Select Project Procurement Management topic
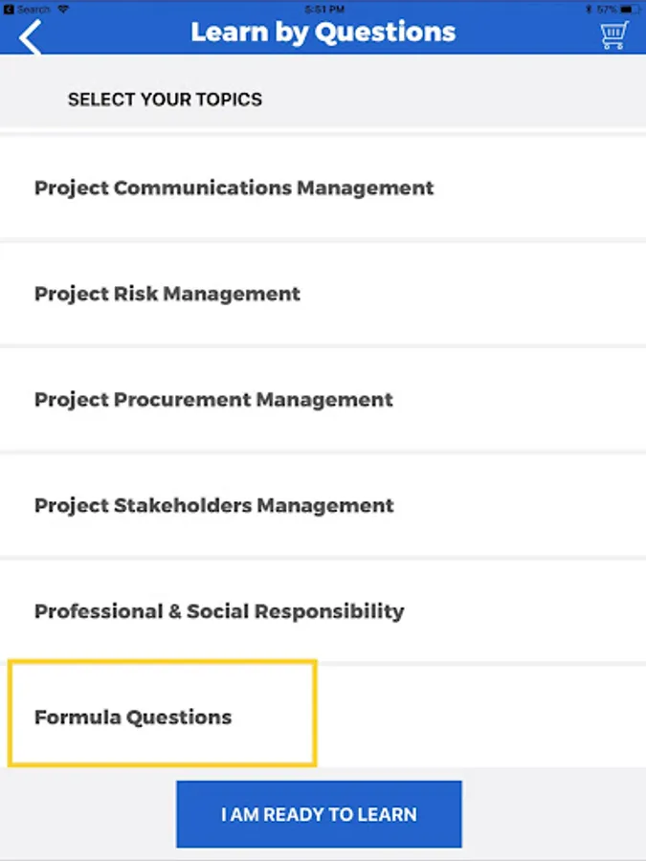Screen dimensions: 646x861 pos(213,400)
